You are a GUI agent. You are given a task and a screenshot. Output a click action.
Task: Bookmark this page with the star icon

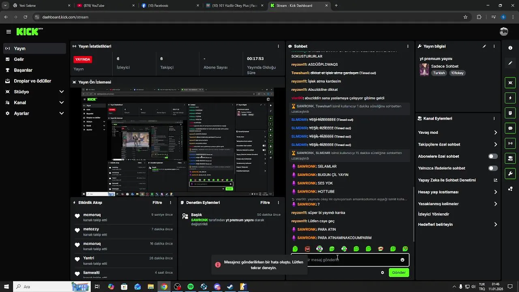tap(465, 17)
